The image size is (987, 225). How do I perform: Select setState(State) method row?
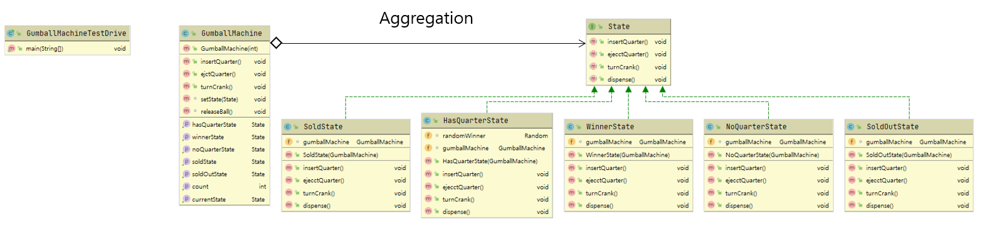tap(224, 99)
